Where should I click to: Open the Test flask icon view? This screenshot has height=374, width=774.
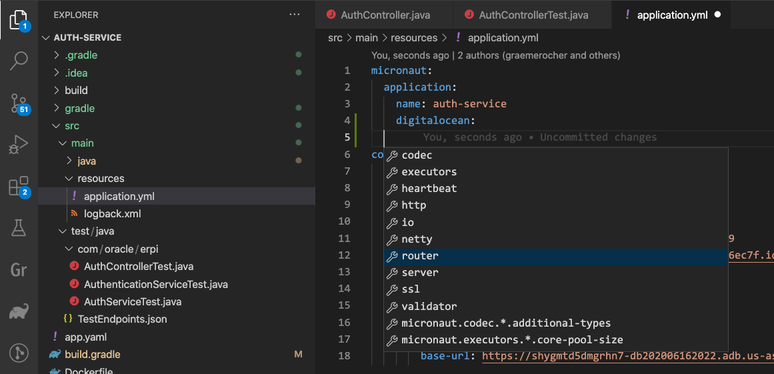[x=19, y=228]
